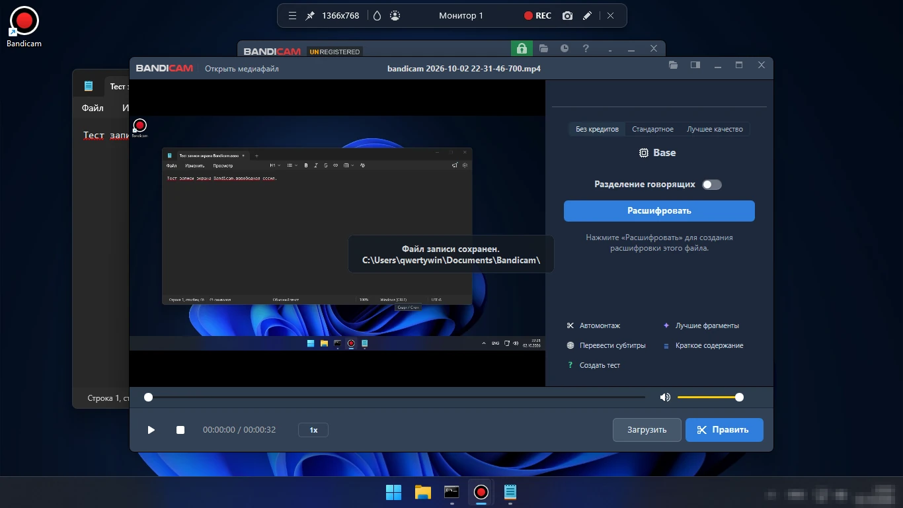Click 'Перевести субтитры' option

click(606, 345)
